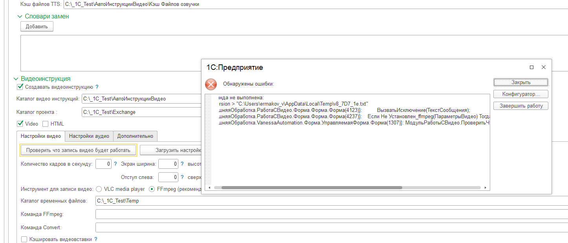This screenshot has height=243, width=568.
Task: Click the Каталог проекта field
Action: [x=141, y=112]
